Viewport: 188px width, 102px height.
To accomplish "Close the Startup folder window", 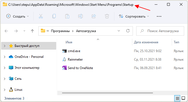I will [x=181, y=5].
